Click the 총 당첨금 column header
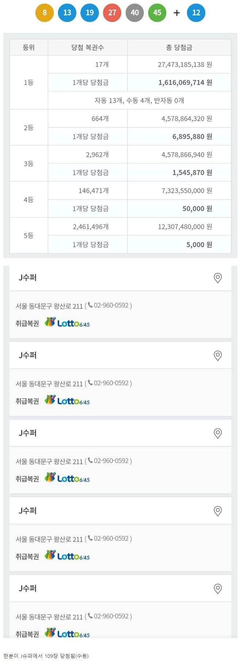The height and width of the screenshot is (662, 240). pos(179,48)
